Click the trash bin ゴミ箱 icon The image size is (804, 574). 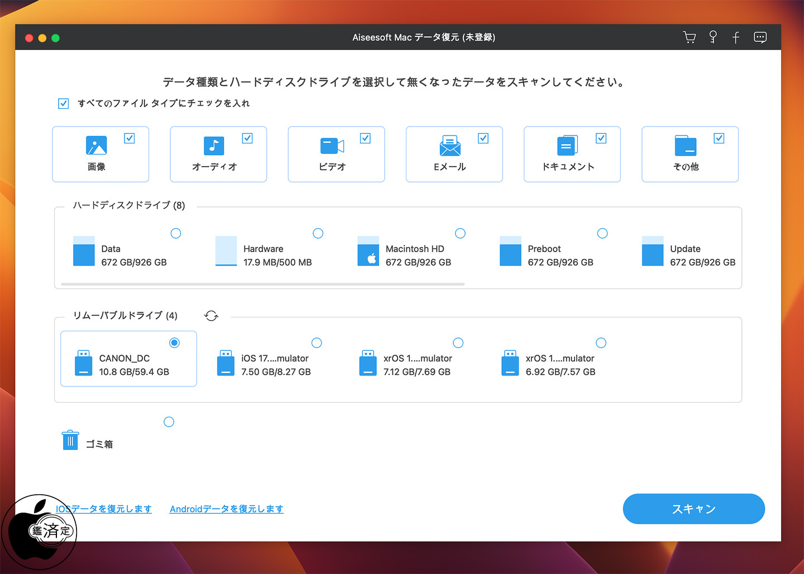pos(70,440)
